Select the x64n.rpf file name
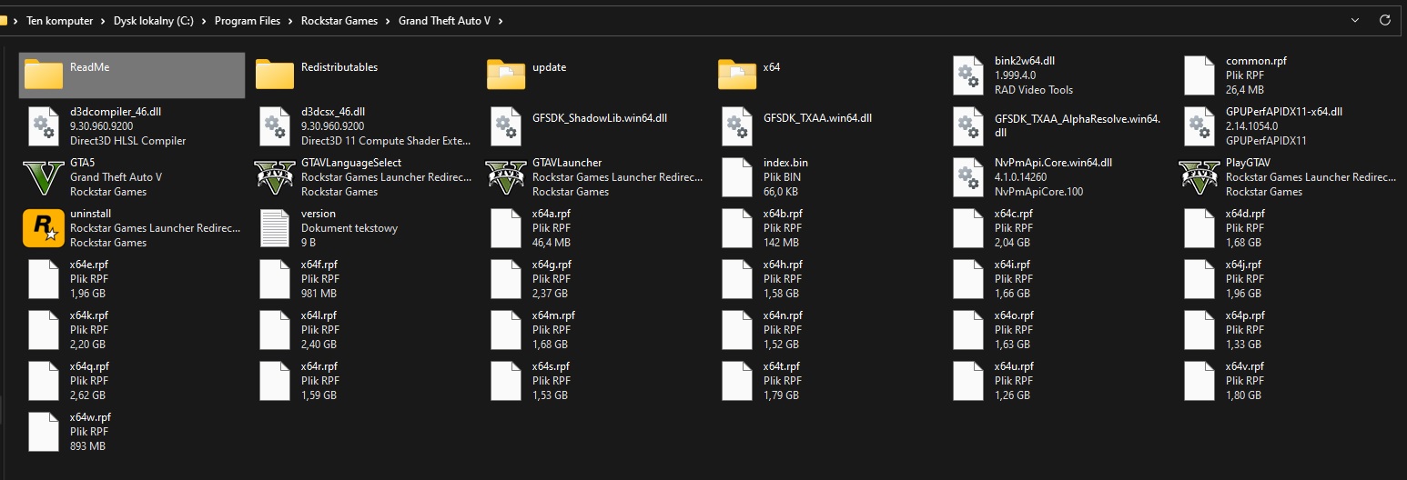Image resolution: width=1407 pixels, height=480 pixels. click(x=783, y=315)
